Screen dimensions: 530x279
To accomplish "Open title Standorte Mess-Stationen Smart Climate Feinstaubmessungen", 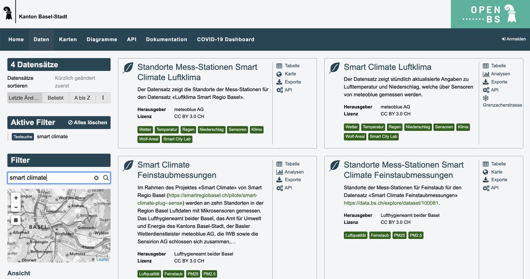I will click(404, 170).
